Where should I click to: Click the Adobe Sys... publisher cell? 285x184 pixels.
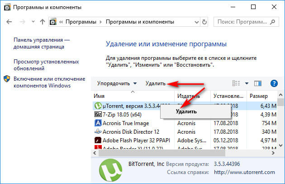[192, 140]
